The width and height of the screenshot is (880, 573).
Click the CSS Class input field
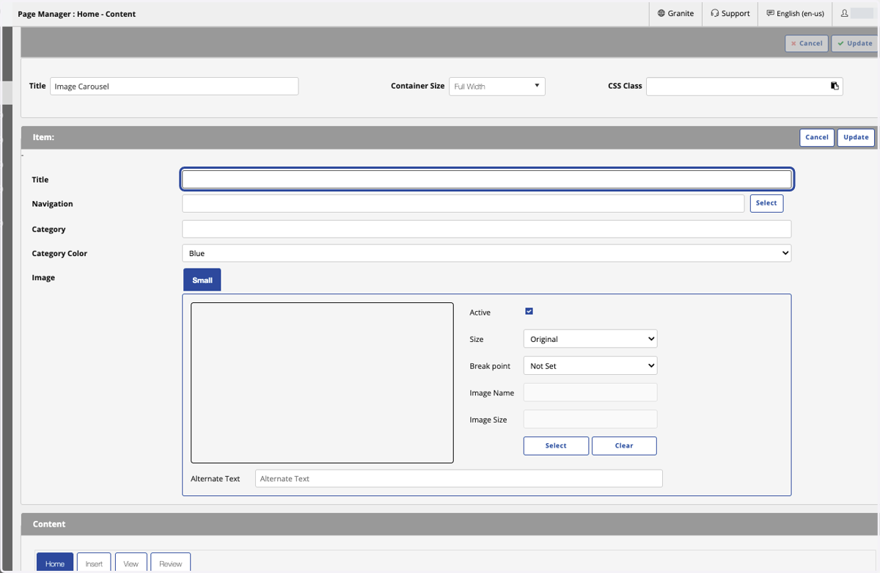(x=744, y=86)
